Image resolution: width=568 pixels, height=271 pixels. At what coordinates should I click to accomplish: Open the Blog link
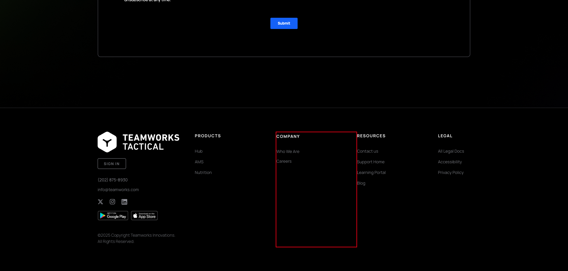pos(361,183)
